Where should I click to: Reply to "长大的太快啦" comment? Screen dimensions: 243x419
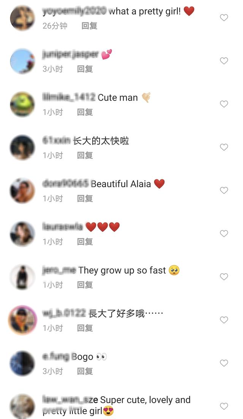click(85, 155)
